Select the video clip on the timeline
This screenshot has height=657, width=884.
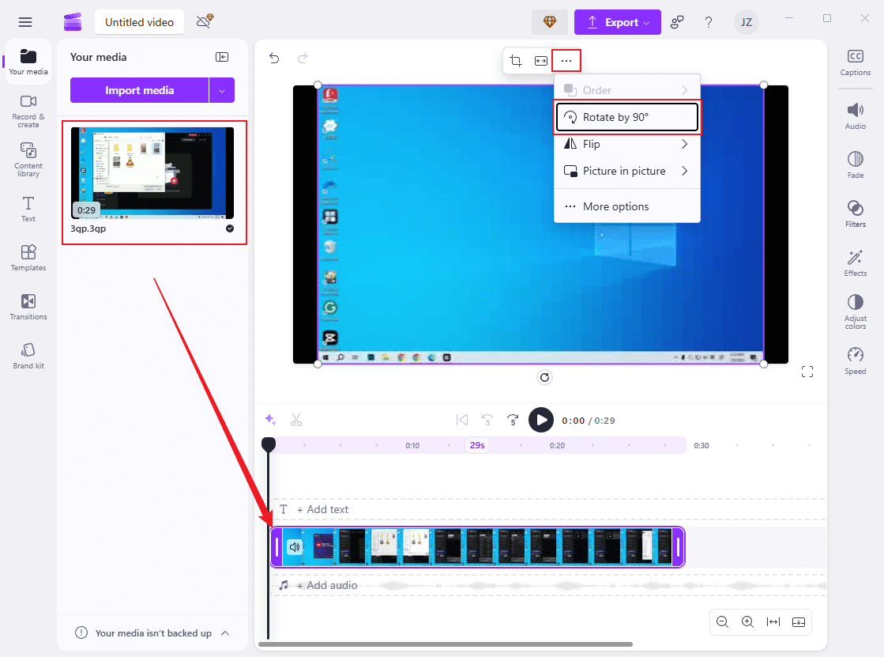coord(477,547)
